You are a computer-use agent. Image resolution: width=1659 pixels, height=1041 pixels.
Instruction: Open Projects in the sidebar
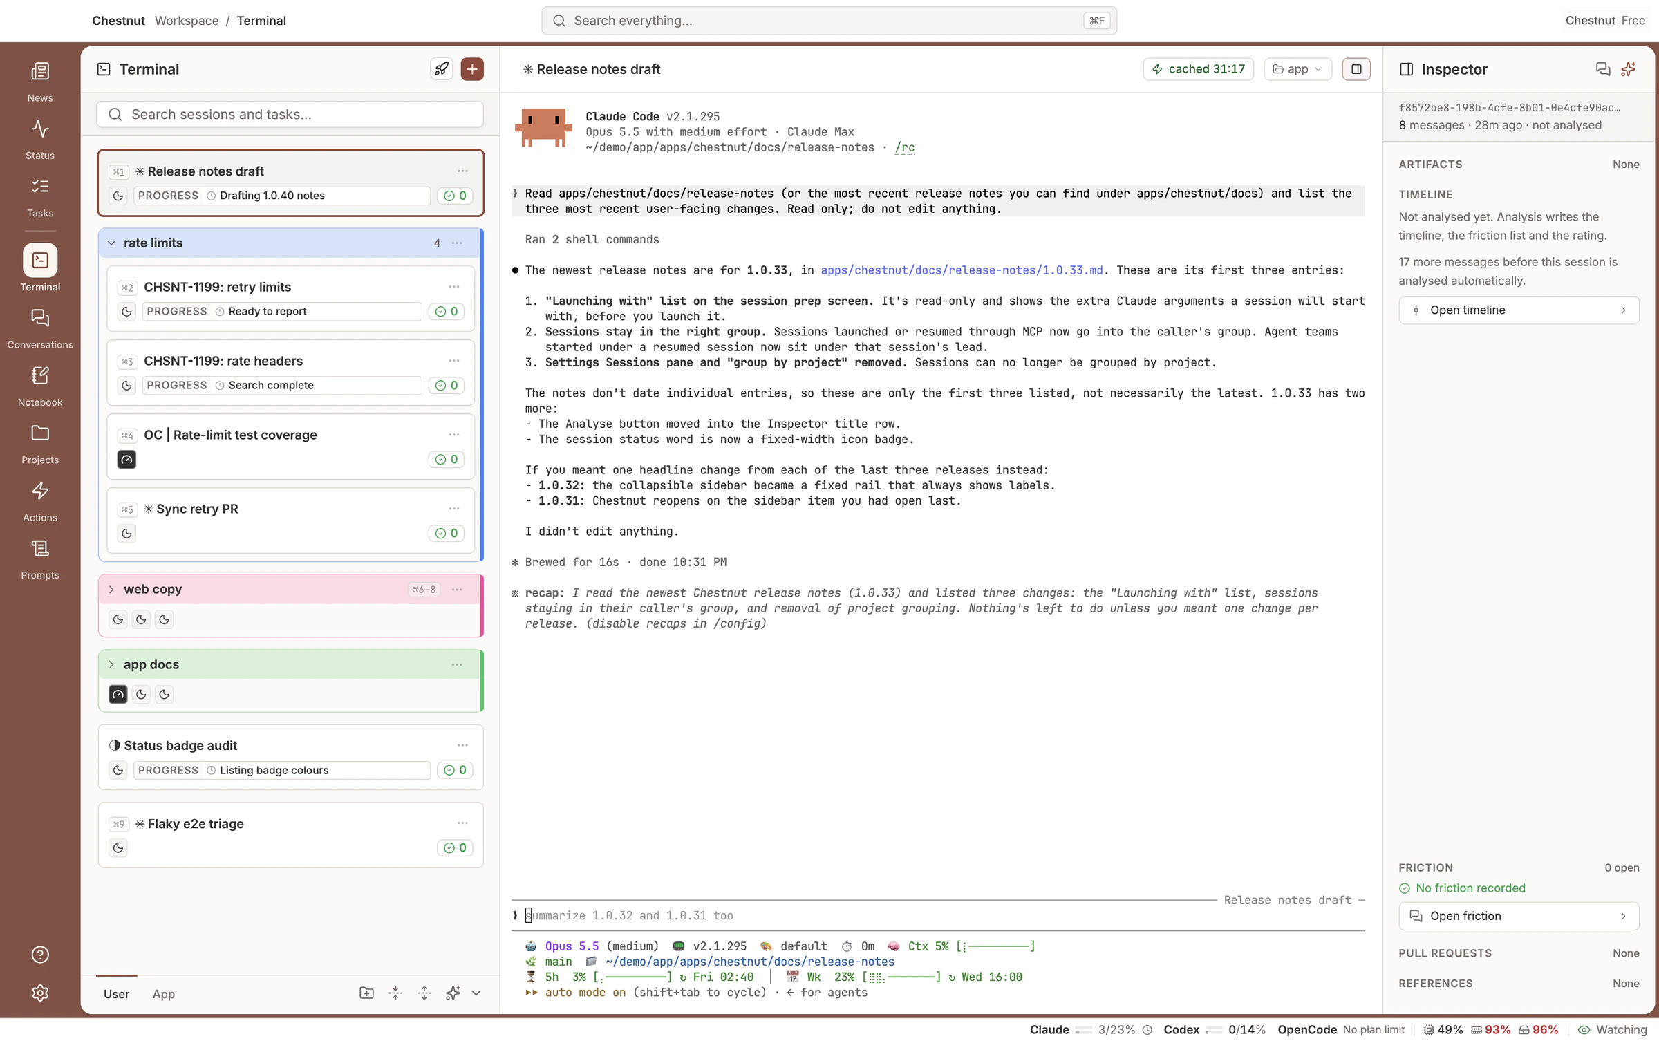click(x=40, y=444)
